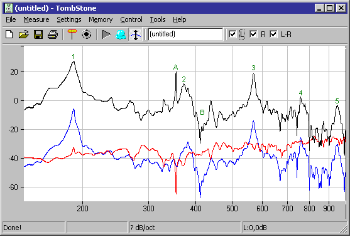The width and height of the screenshot is (350, 237).
Task: Open the Settings menu
Action: point(68,19)
